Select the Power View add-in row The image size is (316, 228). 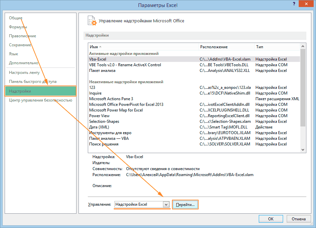(99, 116)
